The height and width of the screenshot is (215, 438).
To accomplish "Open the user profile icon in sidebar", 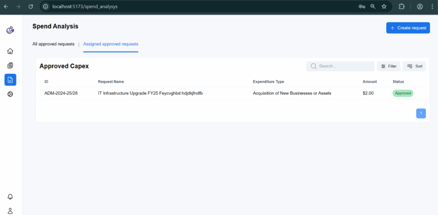I will [x=10, y=211].
